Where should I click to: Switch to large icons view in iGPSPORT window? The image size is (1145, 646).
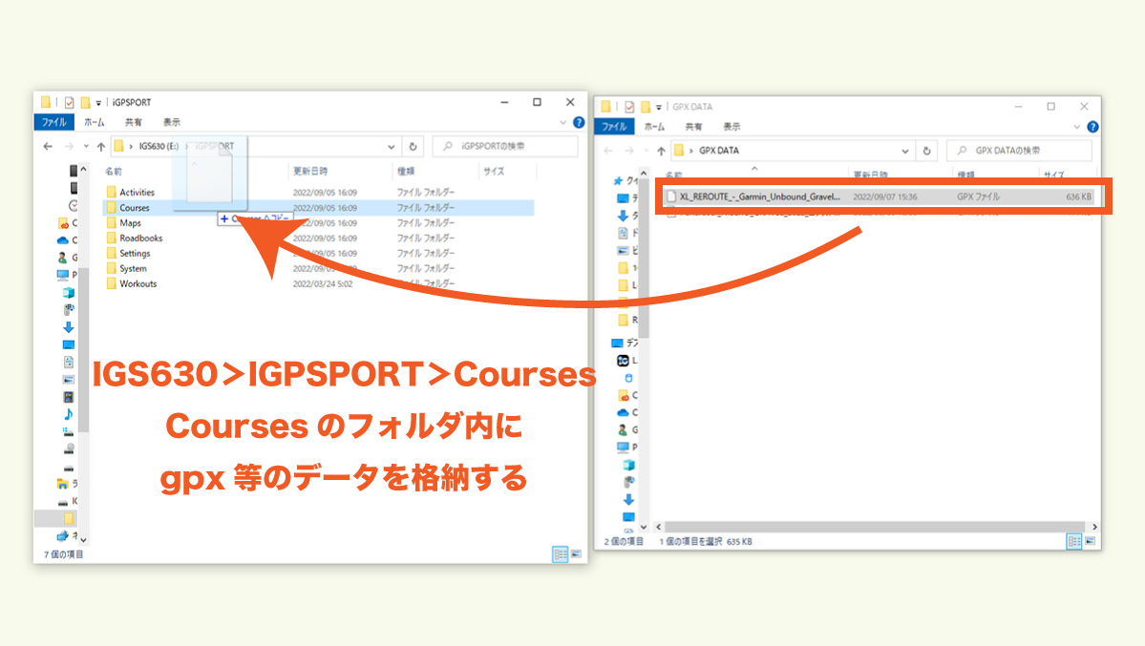point(576,554)
